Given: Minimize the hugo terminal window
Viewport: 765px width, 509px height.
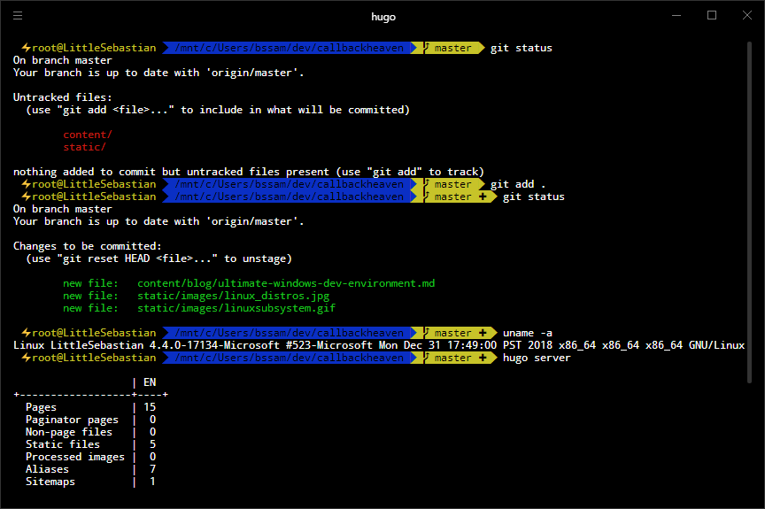Looking at the screenshot, I should [x=676, y=16].
